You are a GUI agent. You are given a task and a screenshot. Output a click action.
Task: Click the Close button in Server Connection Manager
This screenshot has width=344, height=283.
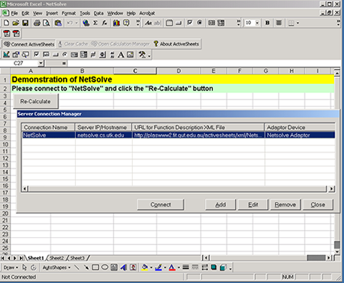pos(317,205)
